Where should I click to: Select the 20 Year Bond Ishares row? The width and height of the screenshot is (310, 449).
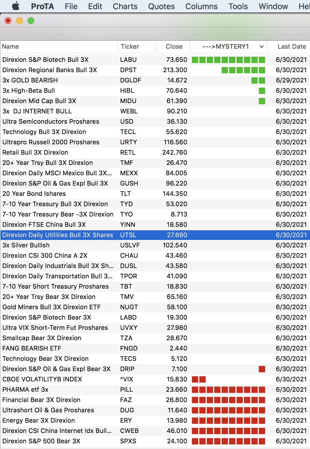[155, 194]
